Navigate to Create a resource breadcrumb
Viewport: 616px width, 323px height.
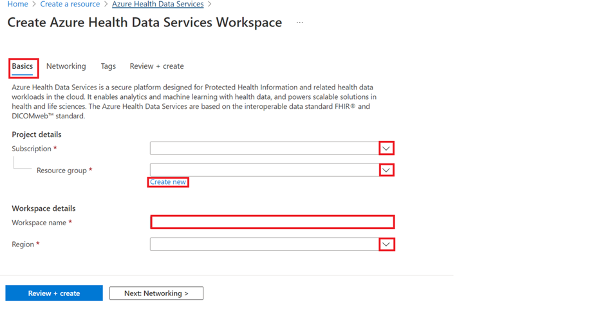(70, 5)
